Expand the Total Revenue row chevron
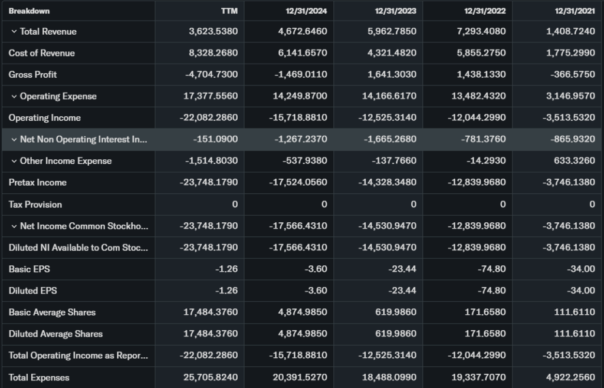Viewport: 604px width, 388px height. coord(14,32)
